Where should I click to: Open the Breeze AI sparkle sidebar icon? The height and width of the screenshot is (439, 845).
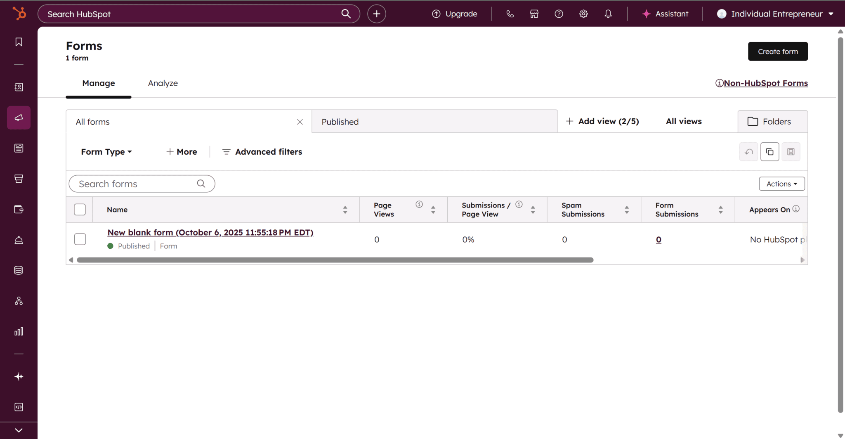pos(19,376)
